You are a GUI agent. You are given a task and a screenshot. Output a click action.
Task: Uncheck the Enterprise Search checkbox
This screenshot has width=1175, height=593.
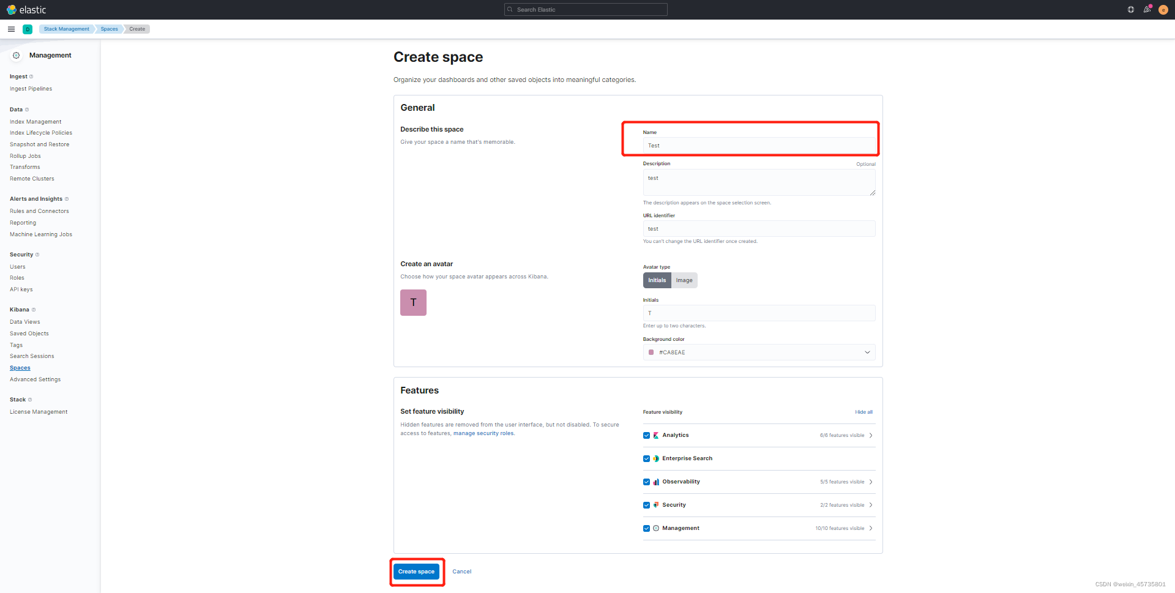pyautogui.click(x=646, y=458)
